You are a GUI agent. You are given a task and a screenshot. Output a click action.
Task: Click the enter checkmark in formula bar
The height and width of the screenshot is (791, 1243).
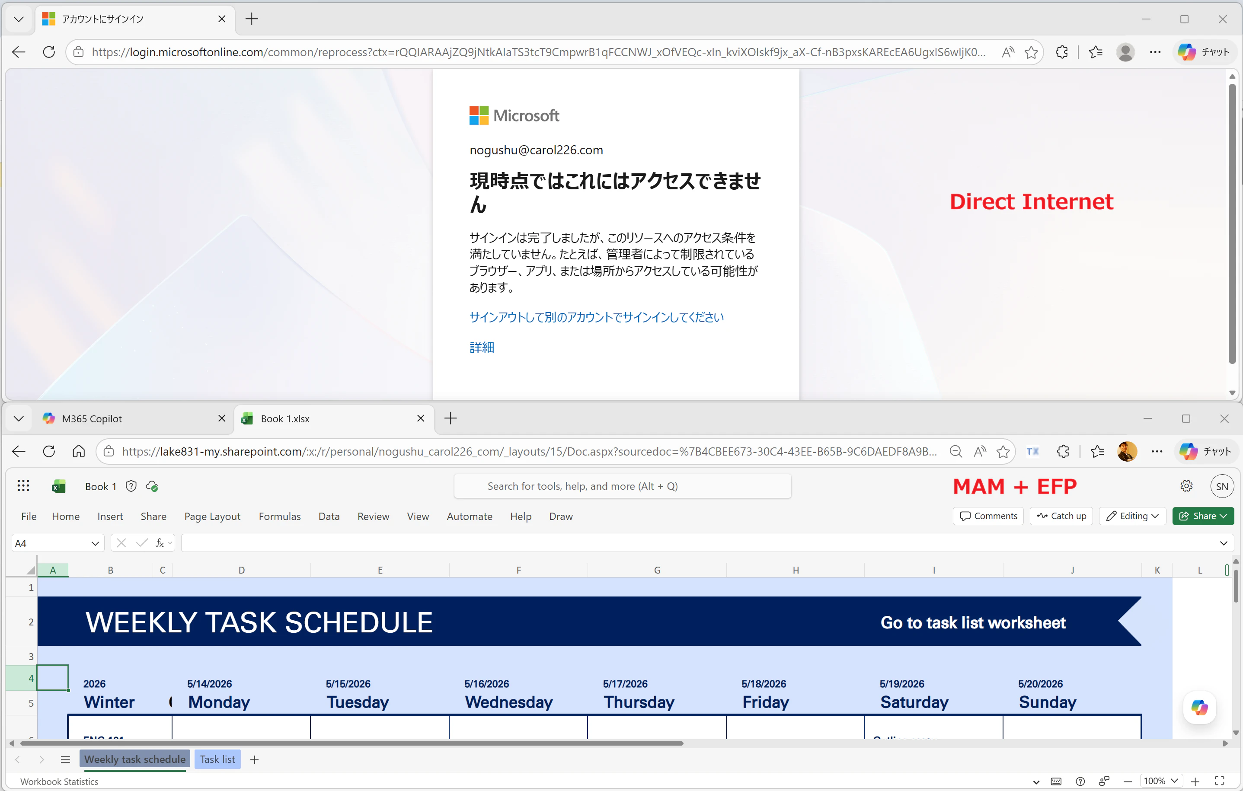point(142,543)
